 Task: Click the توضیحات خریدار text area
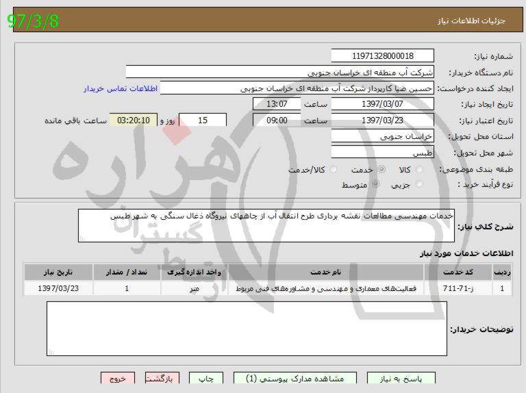247,329
